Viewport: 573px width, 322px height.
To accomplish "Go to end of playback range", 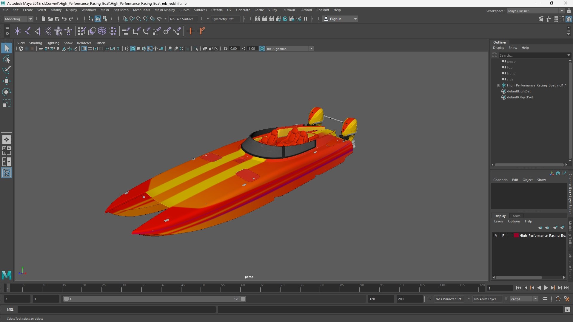I will click(566, 288).
